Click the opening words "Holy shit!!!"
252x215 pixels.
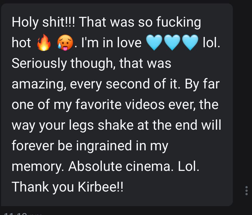(x=43, y=22)
